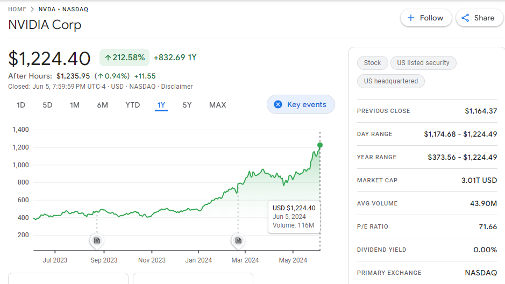The image size is (505, 284).
Task: Open the key event marker near Sep 2023
Action: point(97,240)
